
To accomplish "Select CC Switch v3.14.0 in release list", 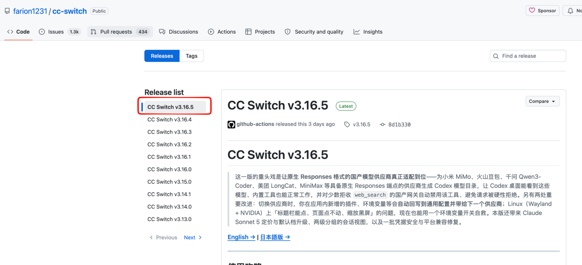I will [x=169, y=207].
